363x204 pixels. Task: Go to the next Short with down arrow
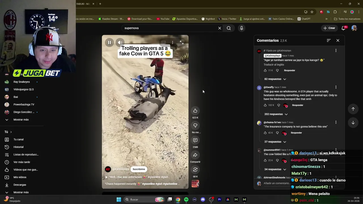point(353,122)
